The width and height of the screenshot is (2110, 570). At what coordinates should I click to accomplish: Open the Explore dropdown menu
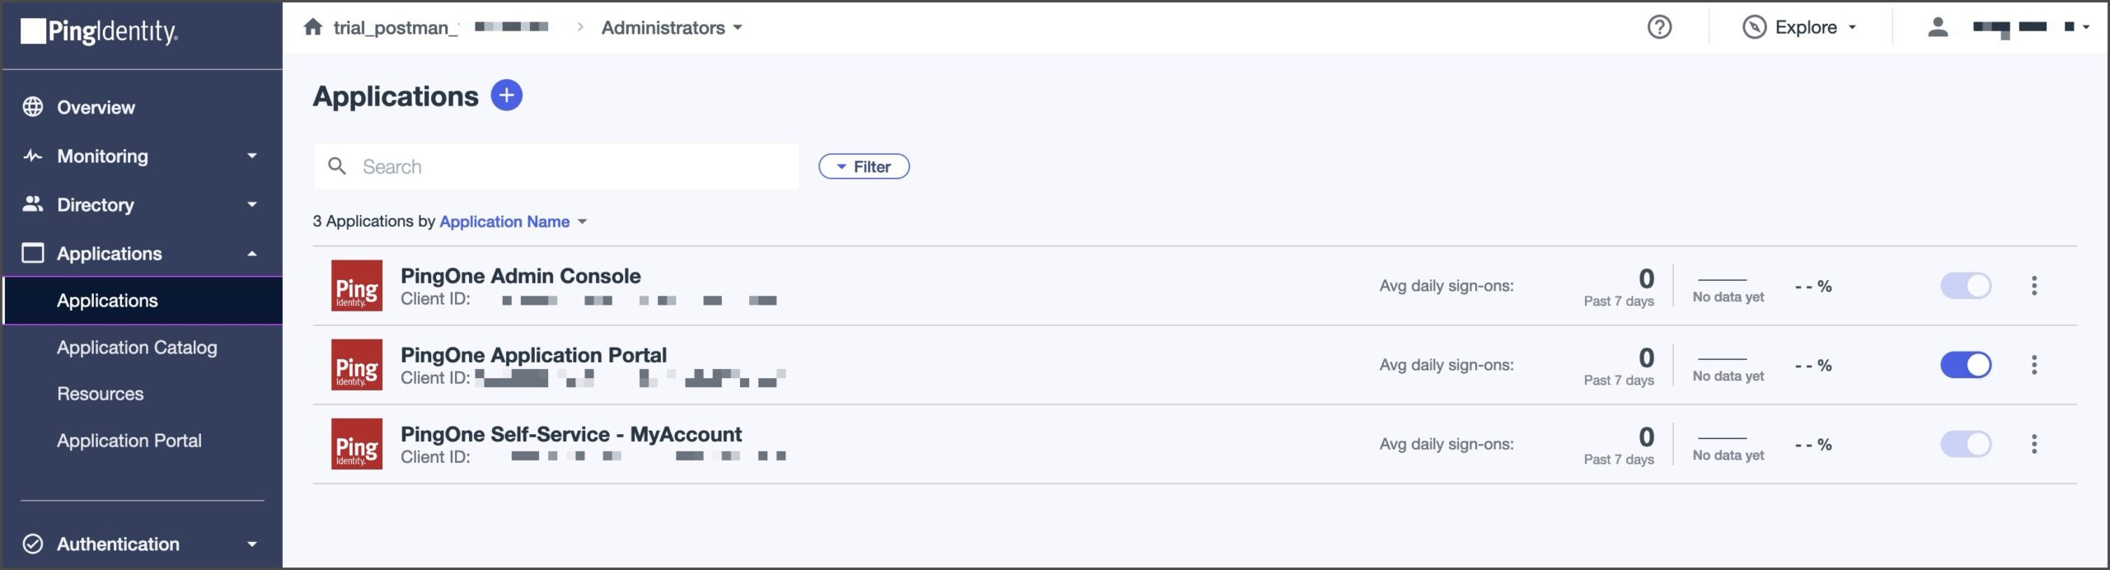pos(1800,27)
